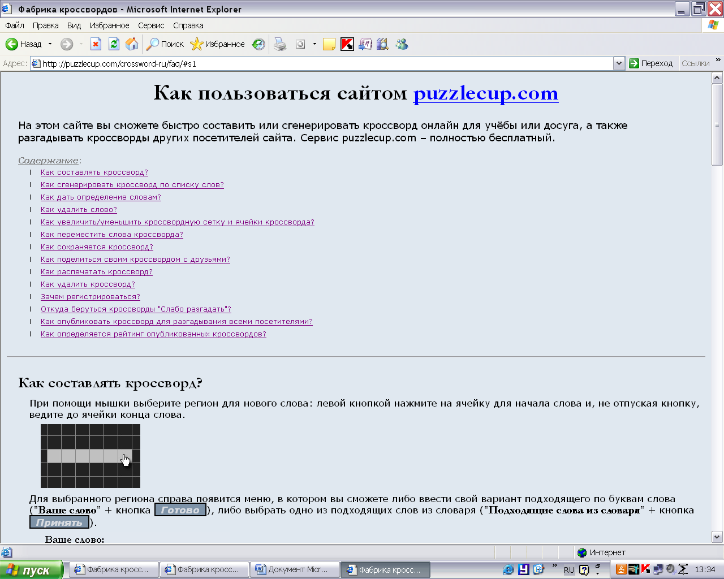Expand the back button history dropdown arrow

point(50,44)
